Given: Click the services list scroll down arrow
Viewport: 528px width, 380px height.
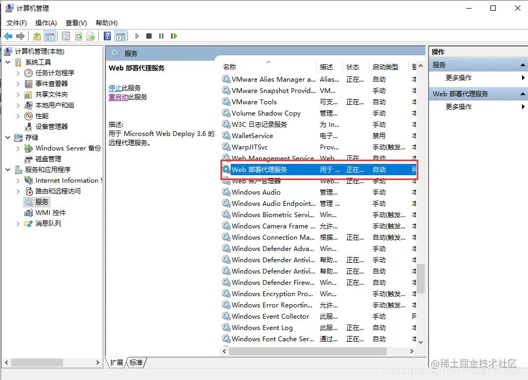Looking at the screenshot, I should (x=420, y=342).
